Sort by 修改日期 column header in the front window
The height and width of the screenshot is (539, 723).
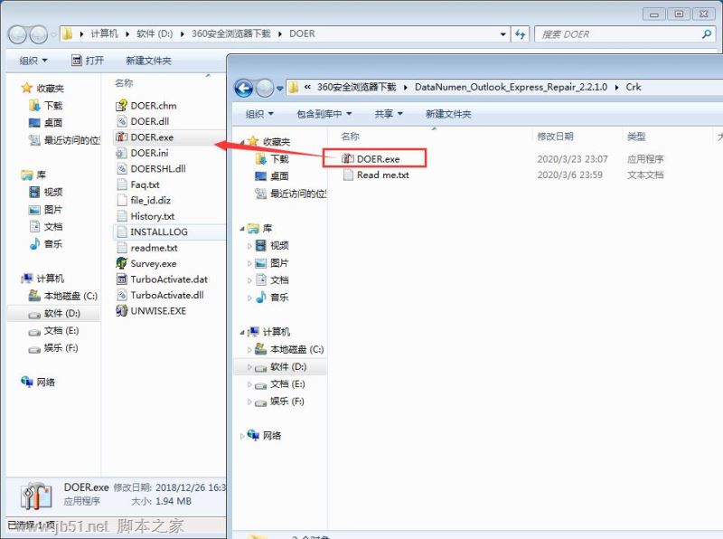555,137
